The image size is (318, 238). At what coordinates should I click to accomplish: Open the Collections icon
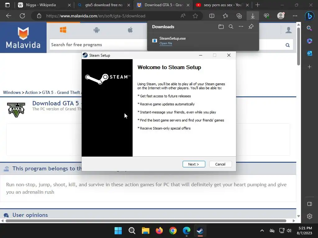pyautogui.click(x=239, y=16)
